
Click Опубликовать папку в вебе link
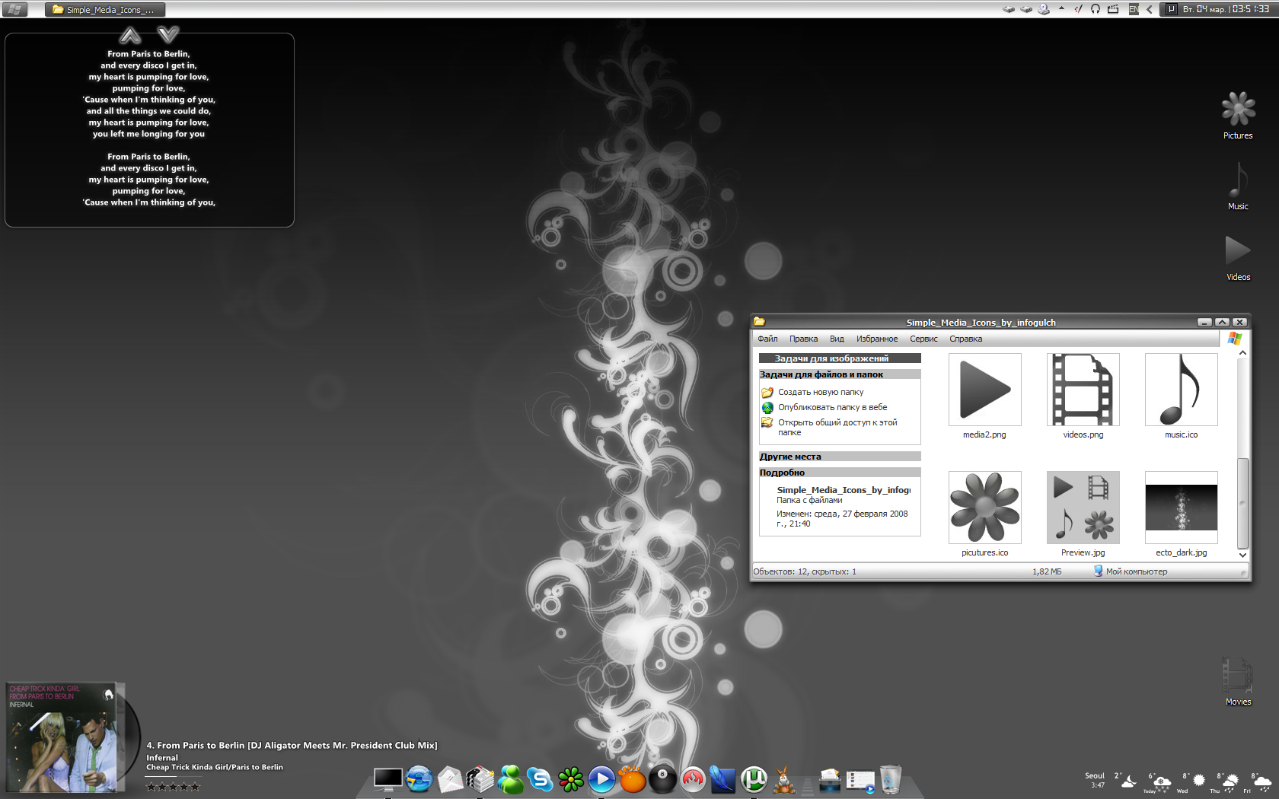tap(832, 407)
